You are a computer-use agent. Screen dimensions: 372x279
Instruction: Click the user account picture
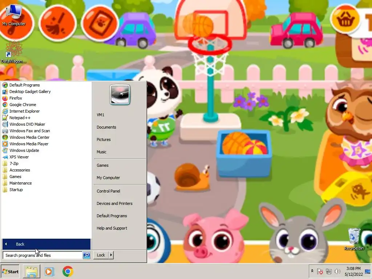click(120, 94)
